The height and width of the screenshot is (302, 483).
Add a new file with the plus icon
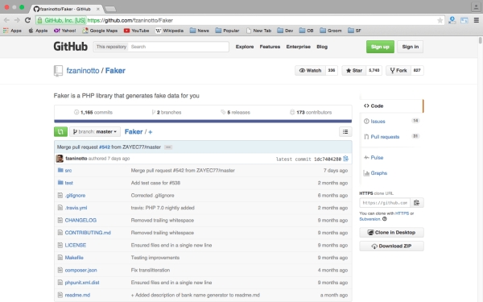151,132
